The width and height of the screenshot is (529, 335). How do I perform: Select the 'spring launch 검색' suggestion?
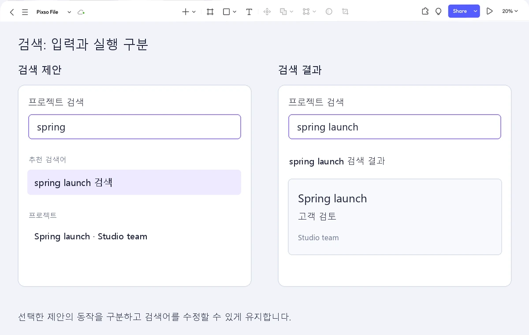point(134,182)
